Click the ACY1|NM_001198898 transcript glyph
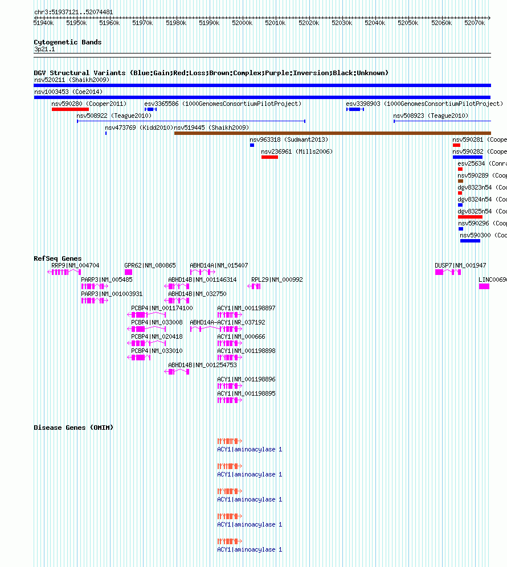 [x=230, y=358]
